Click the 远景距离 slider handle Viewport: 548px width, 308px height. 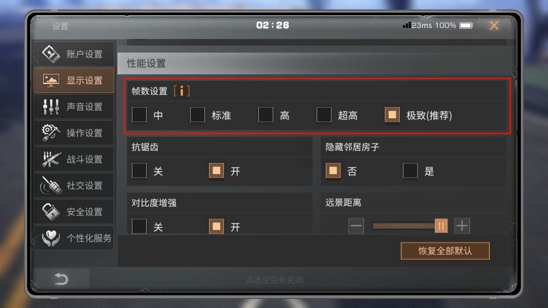(441, 226)
